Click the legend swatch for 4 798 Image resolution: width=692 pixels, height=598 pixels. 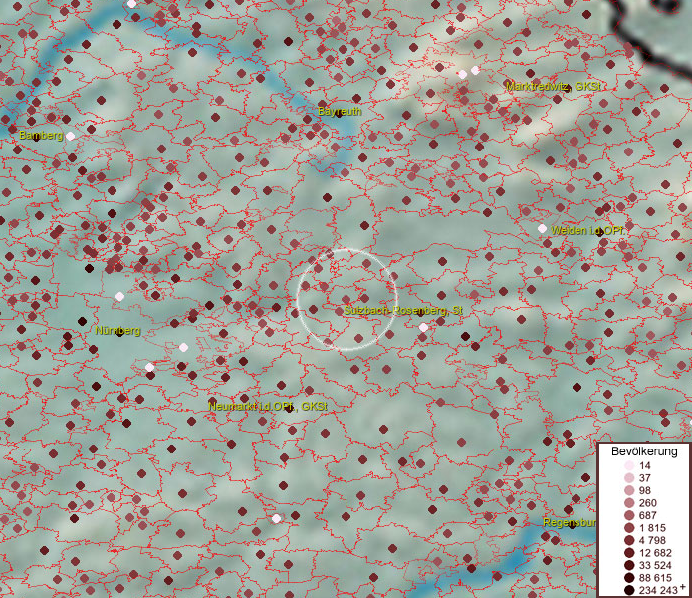pos(629,540)
